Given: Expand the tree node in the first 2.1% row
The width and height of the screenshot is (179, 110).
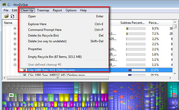Looking at the screenshot, I should (15, 44).
